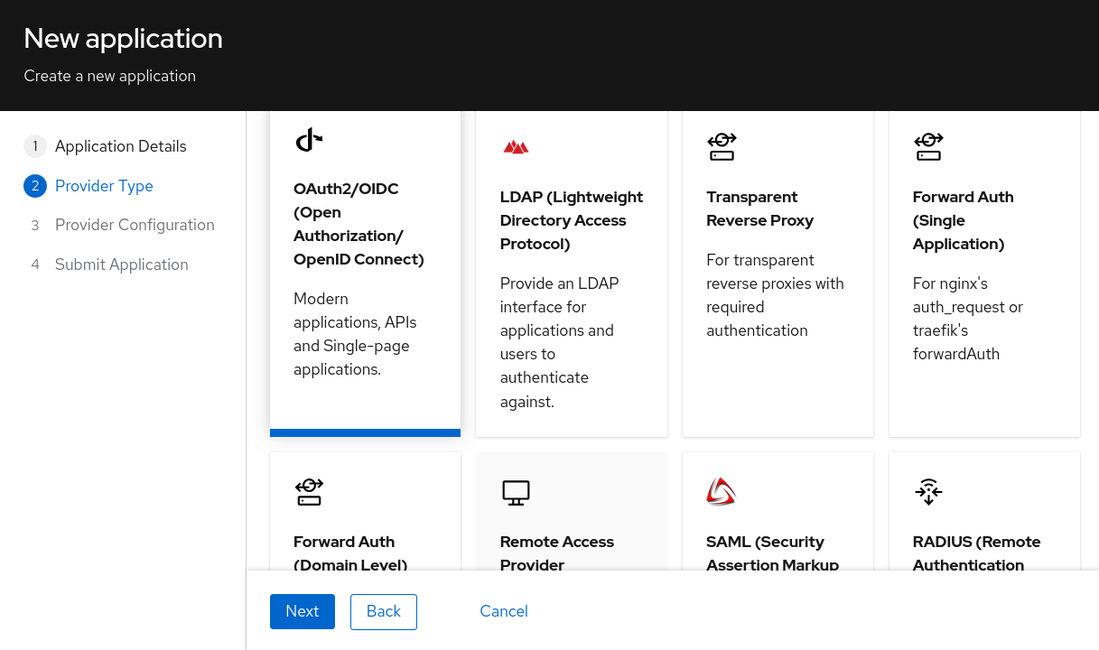This screenshot has height=650, width=1099.
Task: Click the Next button
Action: coord(302,611)
